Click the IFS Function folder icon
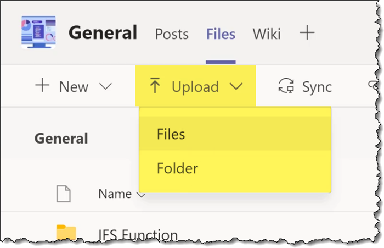384x248 pixels. click(x=66, y=233)
